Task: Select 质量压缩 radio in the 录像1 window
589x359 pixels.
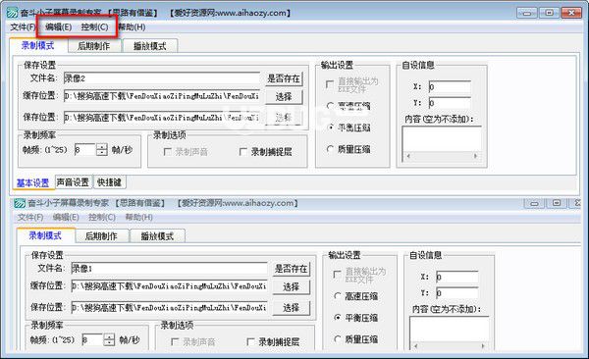Action: point(338,339)
